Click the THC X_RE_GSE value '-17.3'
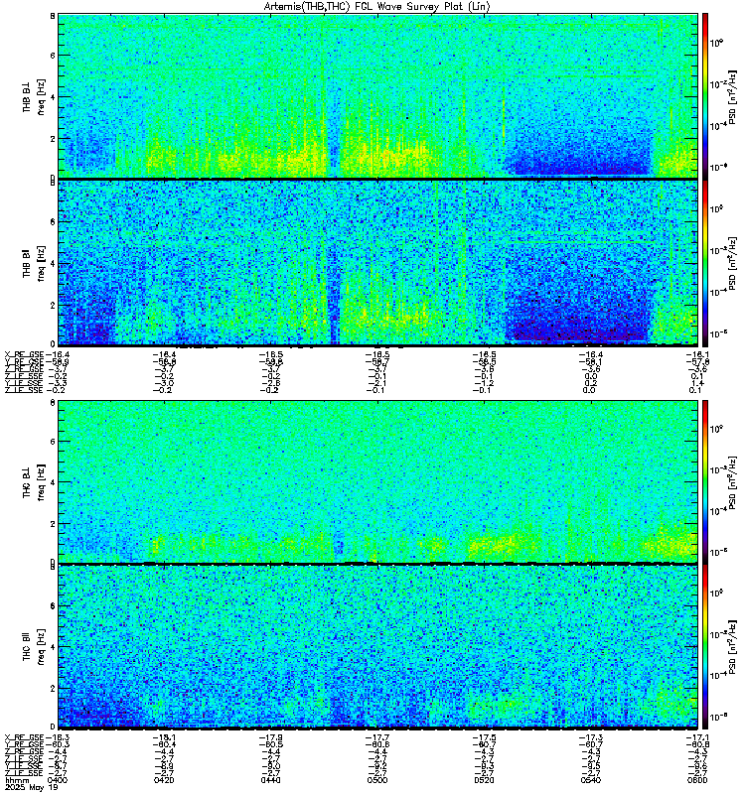The height and width of the screenshot is (794, 745). (590, 737)
